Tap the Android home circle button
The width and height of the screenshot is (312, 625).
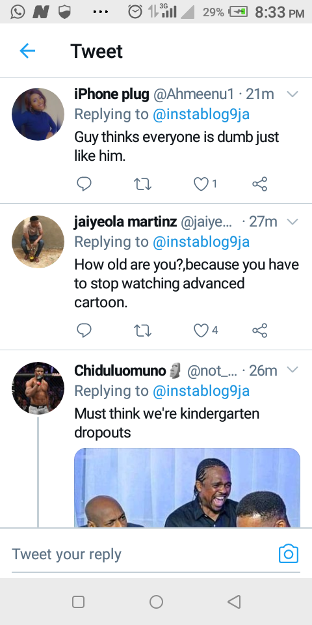click(x=156, y=602)
